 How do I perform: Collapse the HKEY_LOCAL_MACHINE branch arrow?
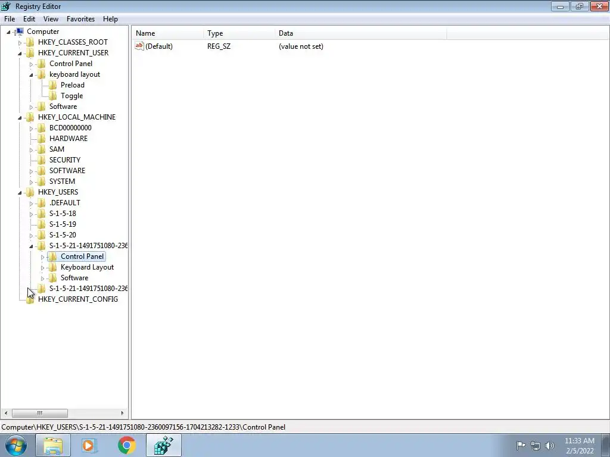pyautogui.click(x=20, y=117)
